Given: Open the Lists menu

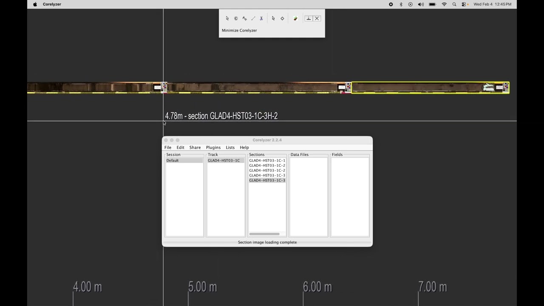Looking at the screenshot, I should coord(230,147).
